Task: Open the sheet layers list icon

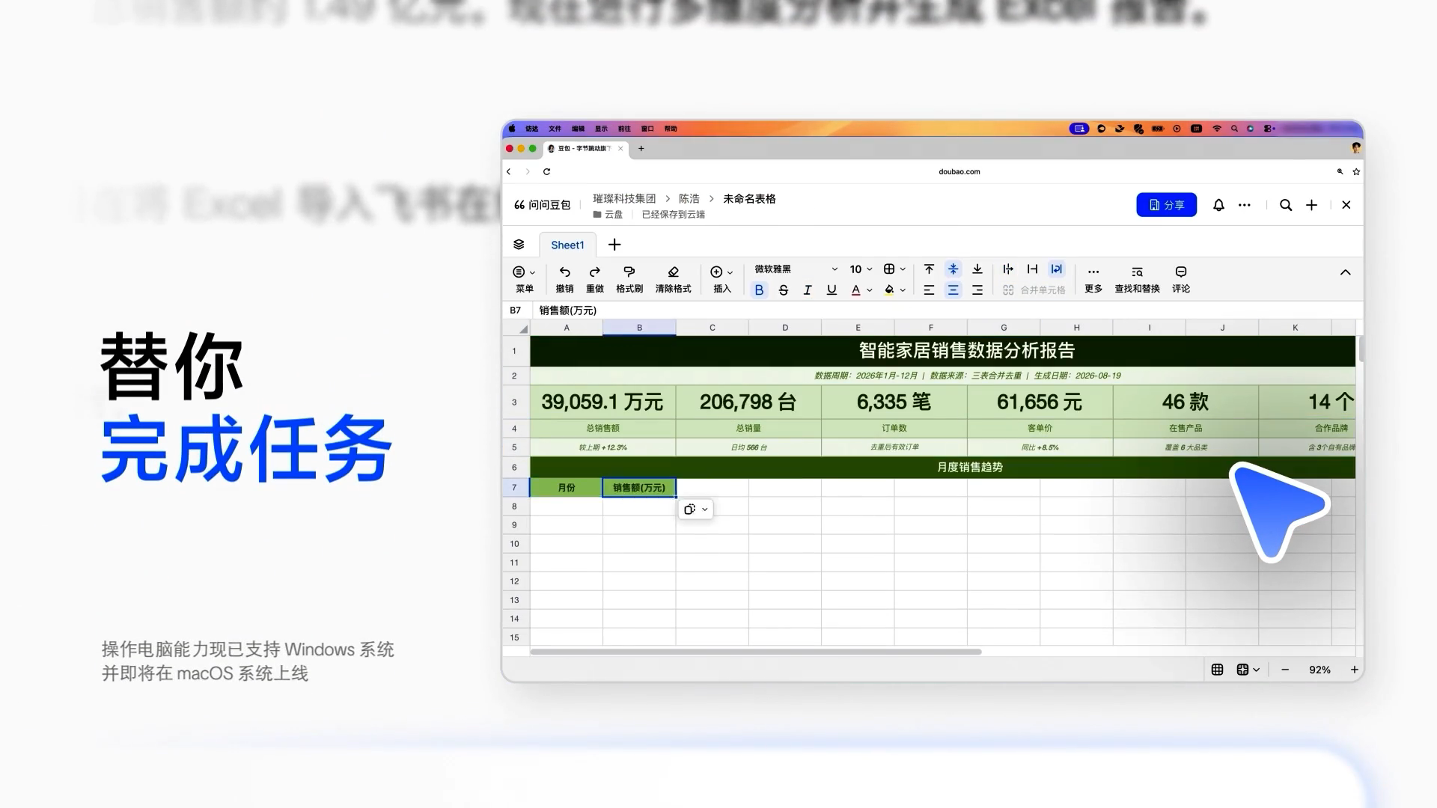Action: click(x=519, y=245)
